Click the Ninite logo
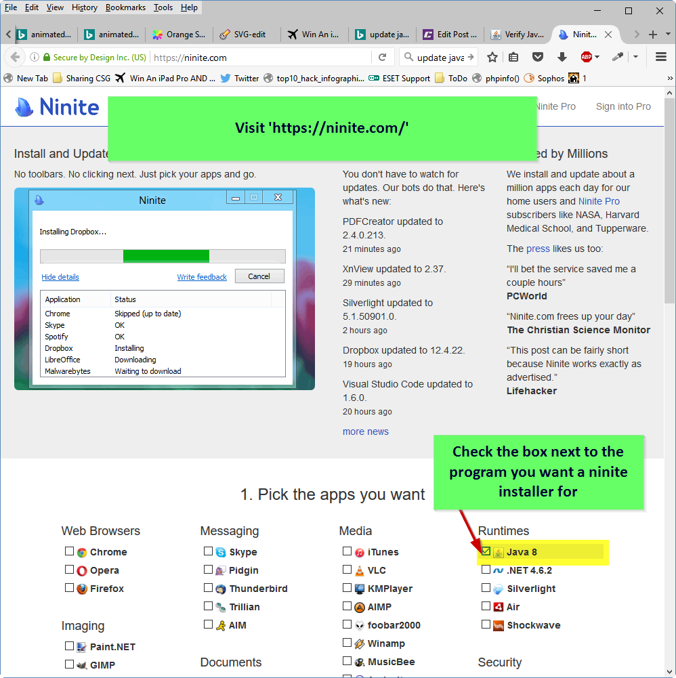The width and height of the screenshot is (676, 678). [57, 107]
